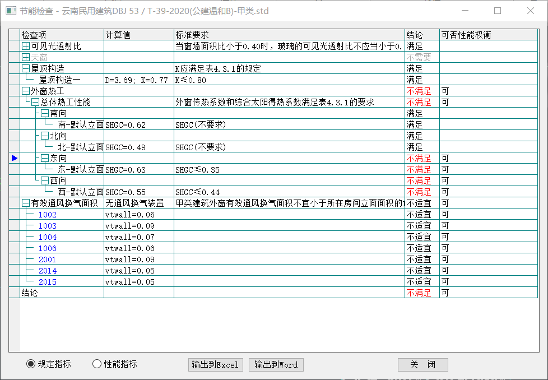Viewport: 548px width, 380px height.
Task: Click the 输出到Excel button
Action: point(215,365)
